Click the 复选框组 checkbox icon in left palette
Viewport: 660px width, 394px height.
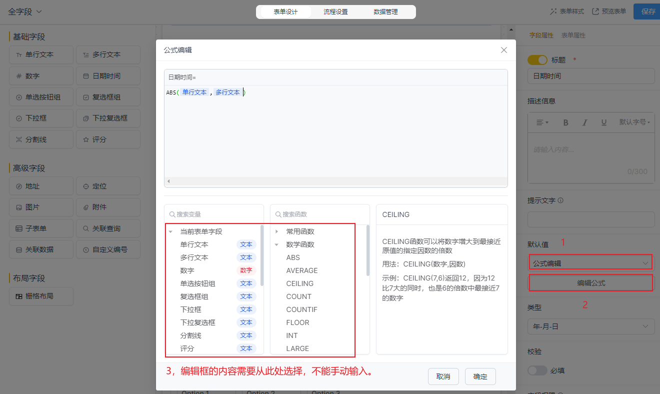[86, 97]
